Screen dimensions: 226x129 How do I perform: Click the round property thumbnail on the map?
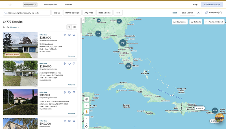click(220, 118)
